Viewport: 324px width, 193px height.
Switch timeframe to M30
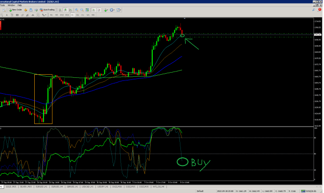coord(67,15)
